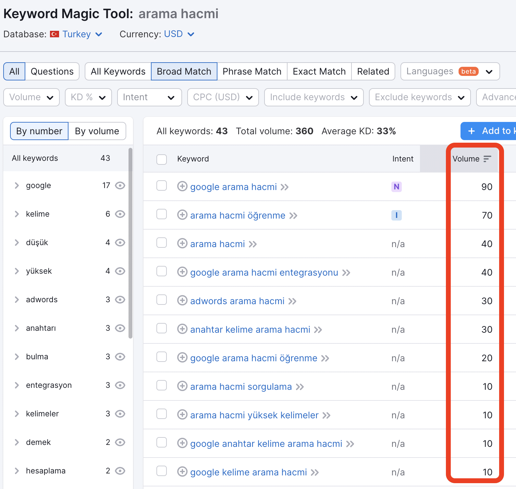This screenshot has height=489, width=516.
Task: Hide the kelime keyword group
Action: coord(120,214)
